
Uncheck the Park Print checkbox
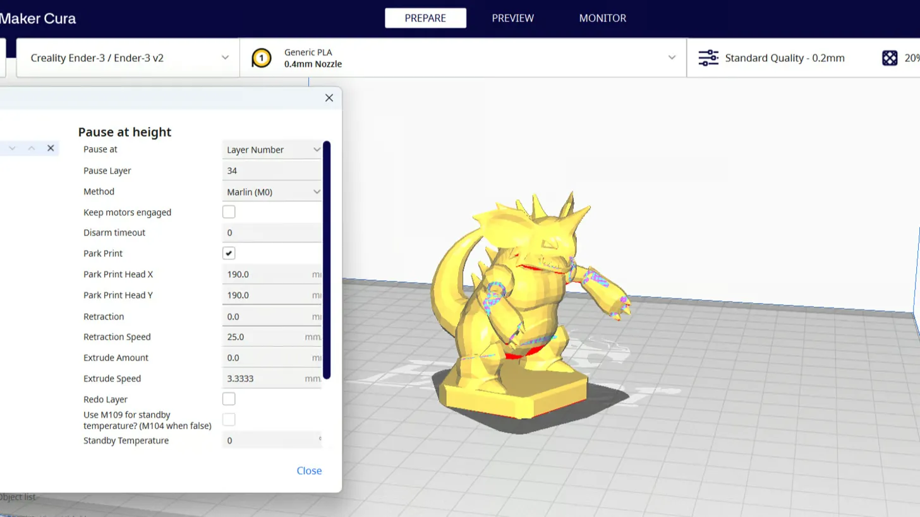point(229,253)
